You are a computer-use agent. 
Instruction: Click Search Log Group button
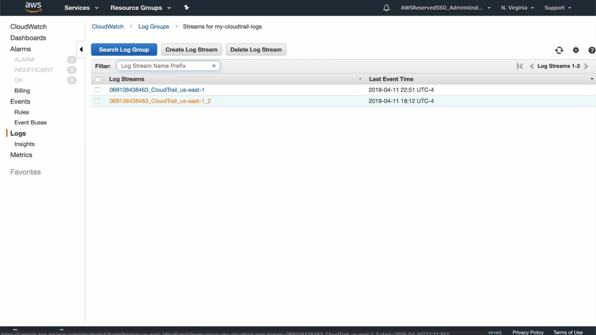point(124,50)
